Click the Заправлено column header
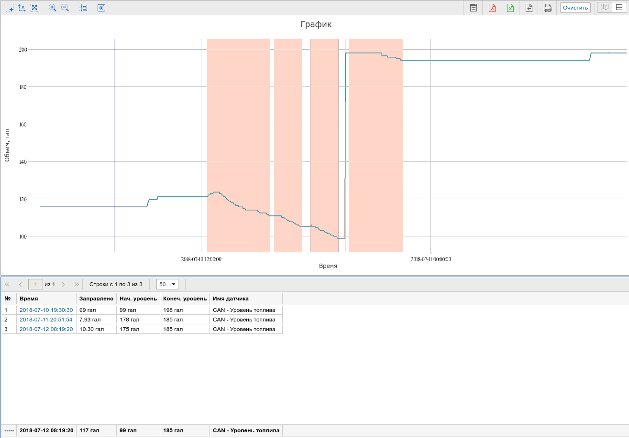Screen dimensions: 629x438 coord(96,299)
